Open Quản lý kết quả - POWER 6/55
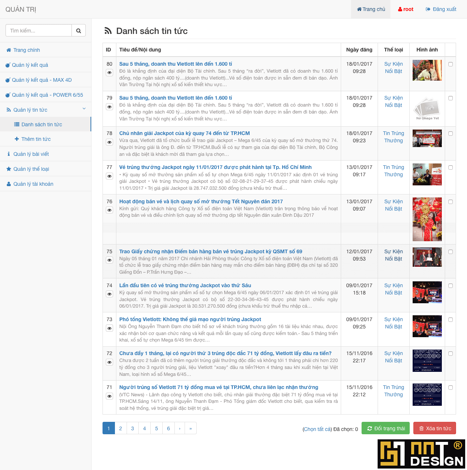This screenshot has height=470, width=467. click(46, 95)
